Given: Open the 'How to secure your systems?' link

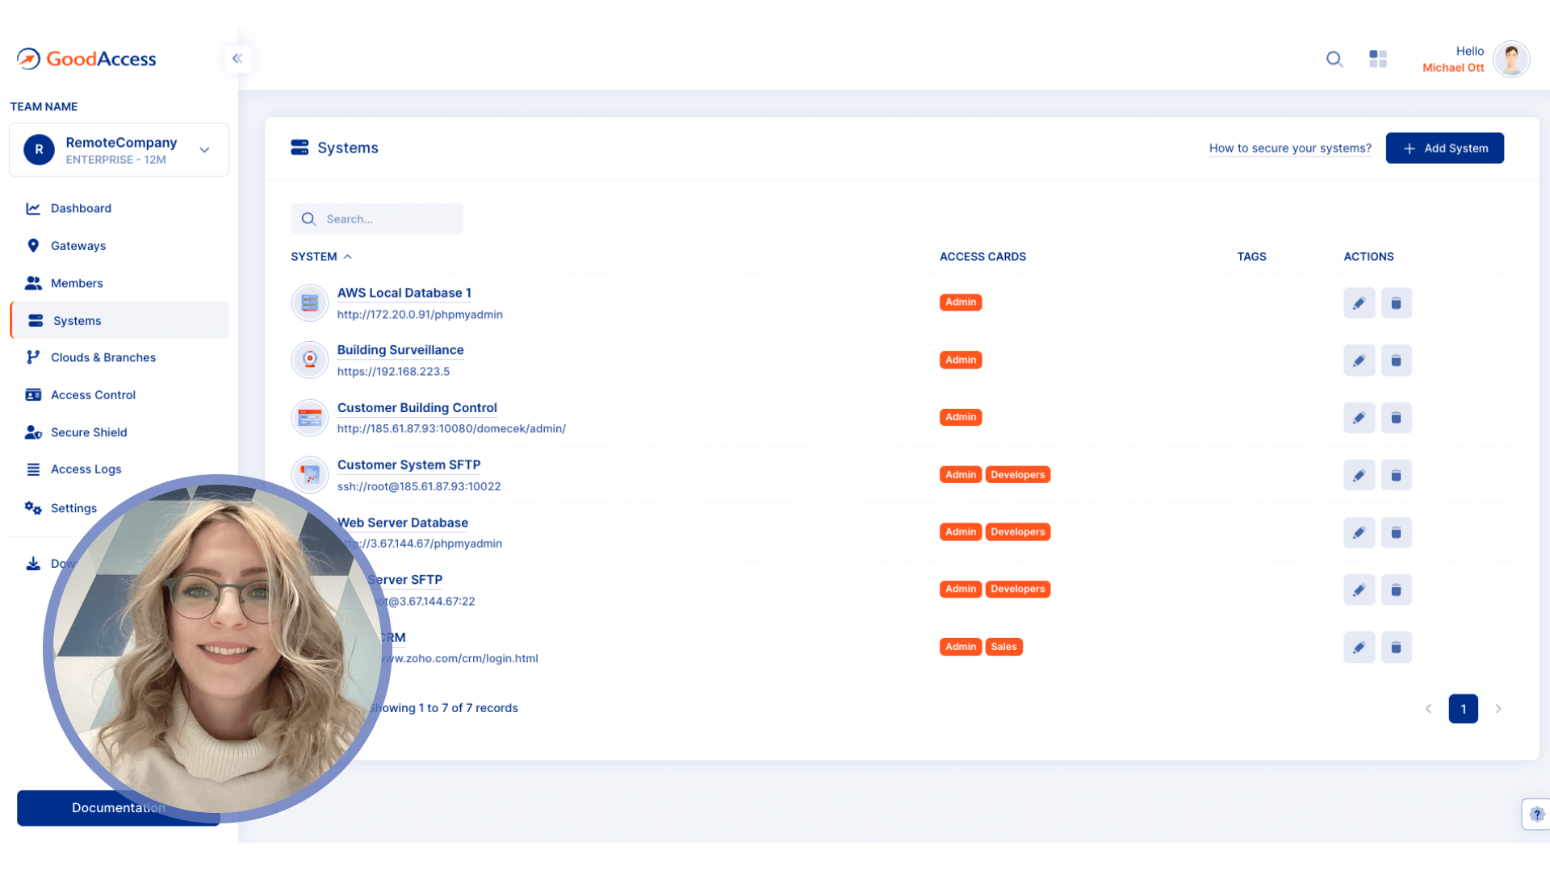Looking at the screenshot, I should [x=1289, y=148].
